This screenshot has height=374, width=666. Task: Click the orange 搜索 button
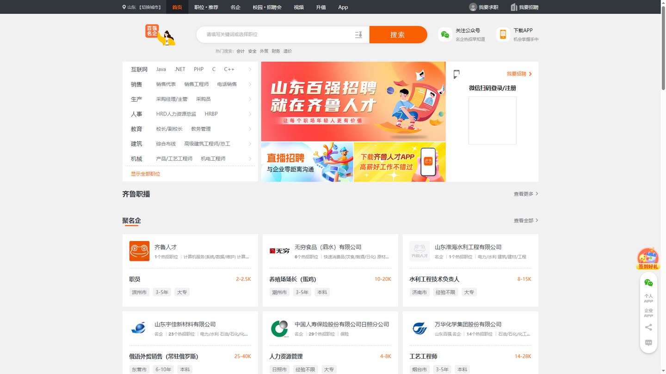398,35
